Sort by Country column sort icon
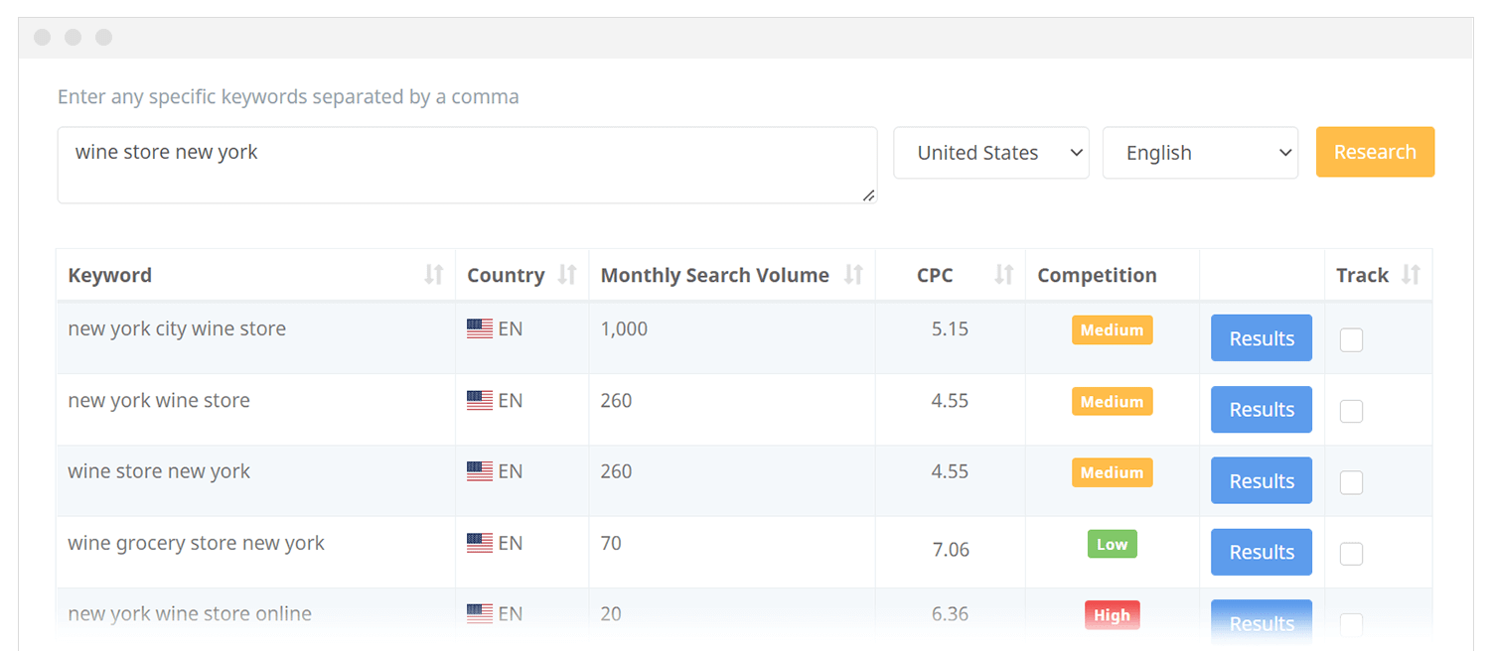 567,275
